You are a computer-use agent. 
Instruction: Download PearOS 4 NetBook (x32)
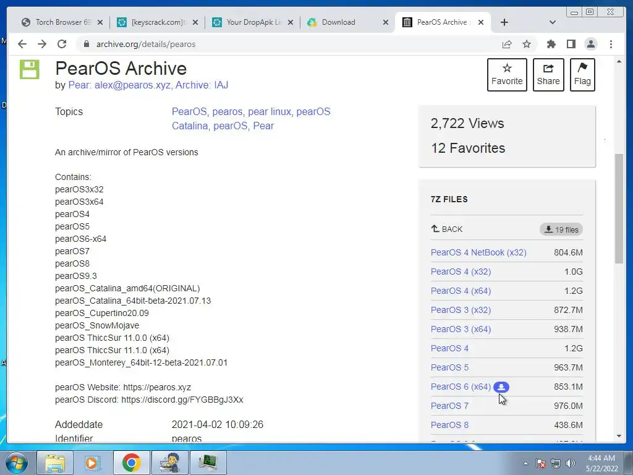point(478,252)
